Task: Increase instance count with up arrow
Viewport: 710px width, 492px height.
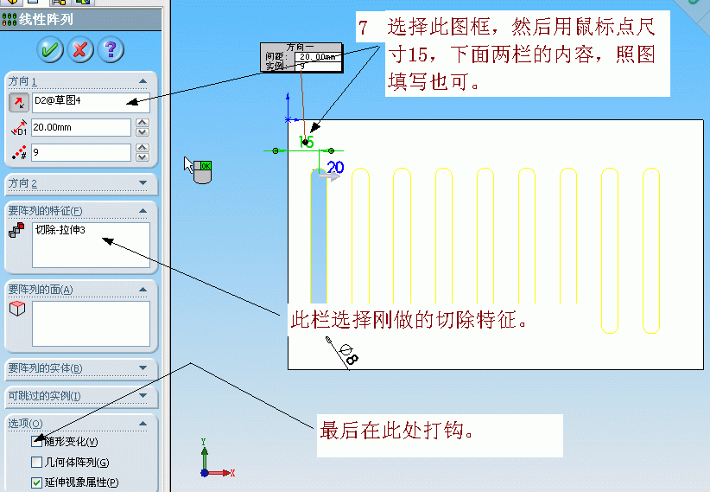Action: [143, 147]
